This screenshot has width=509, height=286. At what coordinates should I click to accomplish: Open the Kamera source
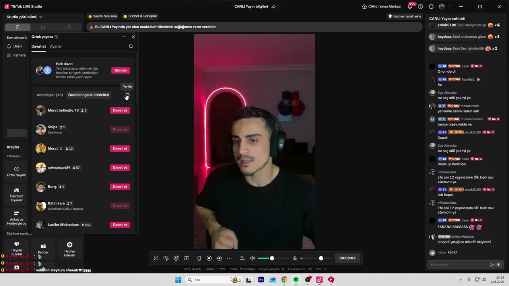point(16,55)
